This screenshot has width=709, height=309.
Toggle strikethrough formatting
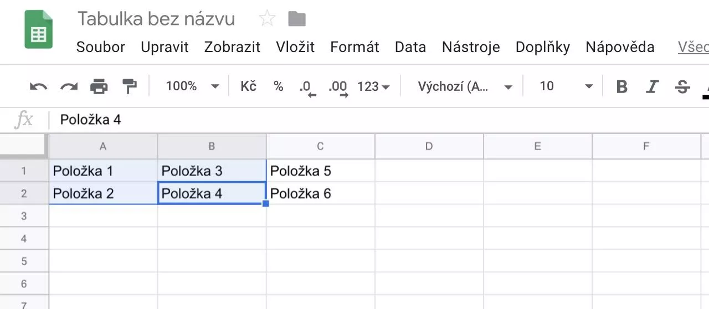682,86
